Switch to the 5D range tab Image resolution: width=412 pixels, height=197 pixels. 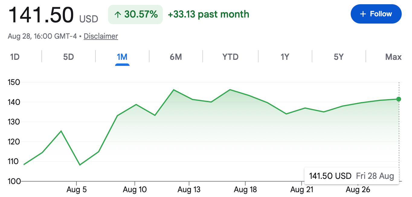tap(69, 57)
